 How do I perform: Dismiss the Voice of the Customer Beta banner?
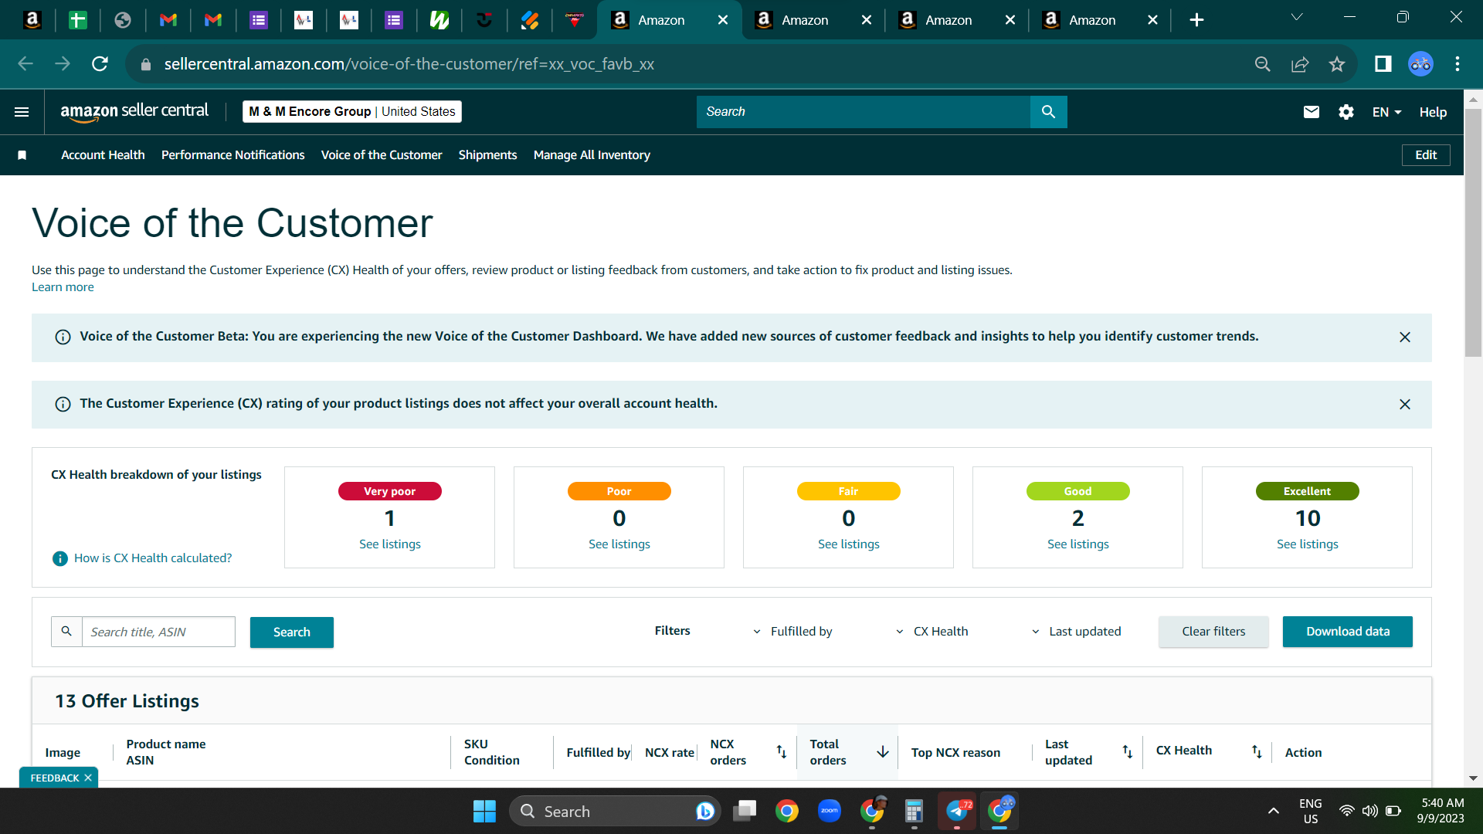pyautogui.click(x=1405, y=337)
